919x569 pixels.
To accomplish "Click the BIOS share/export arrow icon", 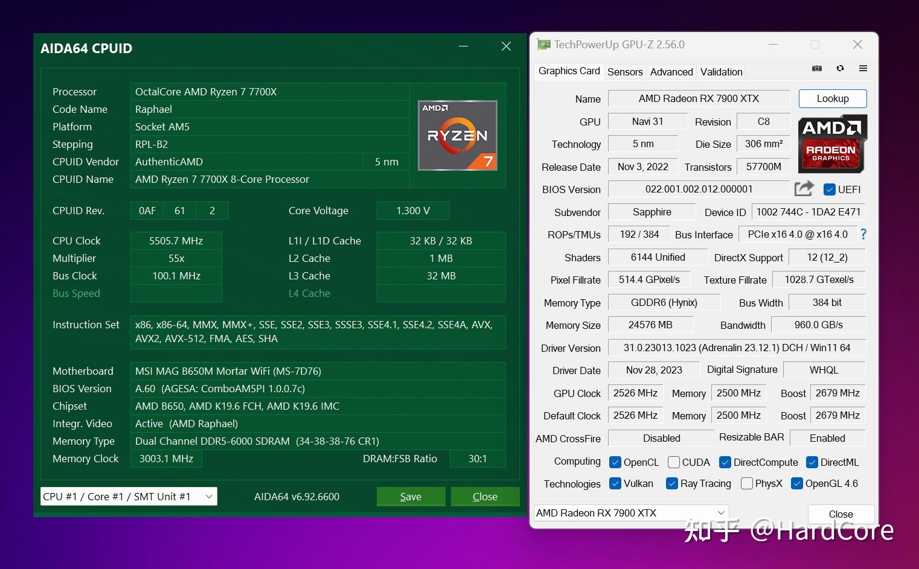I will click(804, 189).
